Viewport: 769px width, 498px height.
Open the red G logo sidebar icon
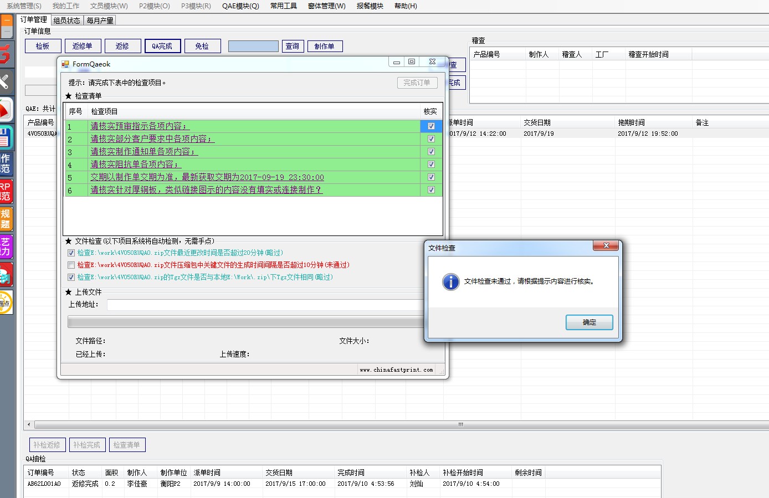(x=6, y=54)
